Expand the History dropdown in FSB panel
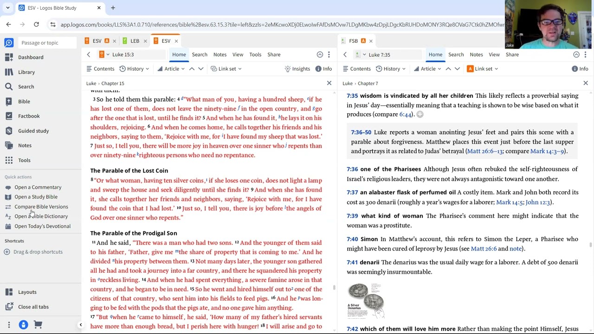This screenshot has height=334, width=594. click(391, 69)
